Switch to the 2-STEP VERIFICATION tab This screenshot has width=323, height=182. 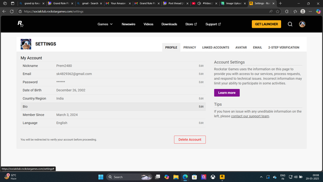point(284,48)
